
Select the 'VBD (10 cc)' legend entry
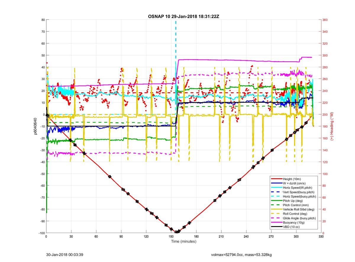[x=291, y=226]
